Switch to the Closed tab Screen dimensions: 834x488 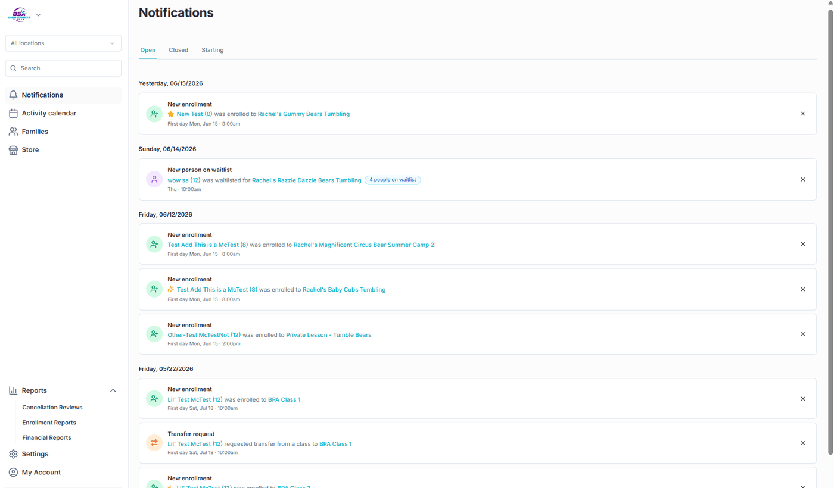click(178, 50)
